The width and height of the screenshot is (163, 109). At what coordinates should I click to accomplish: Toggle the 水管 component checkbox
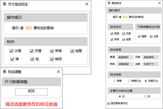tap(11, 51)
